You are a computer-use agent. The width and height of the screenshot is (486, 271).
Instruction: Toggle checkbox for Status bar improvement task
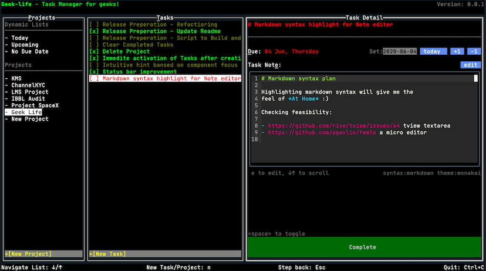coord(94,72)
